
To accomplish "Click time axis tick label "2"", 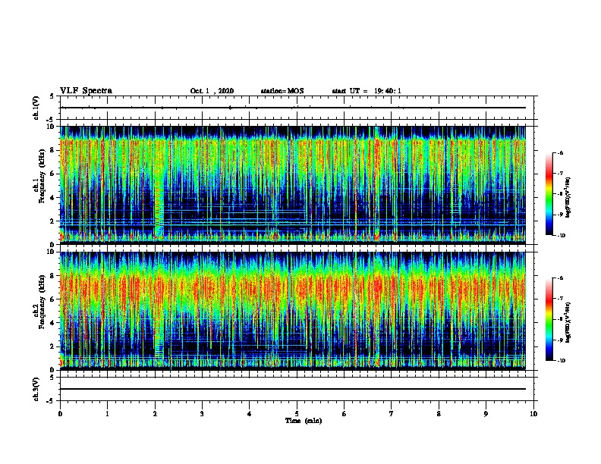I will (x=155, y=414).
